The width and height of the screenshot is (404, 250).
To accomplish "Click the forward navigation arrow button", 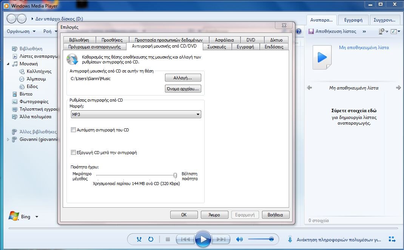I will coord(22,19).
